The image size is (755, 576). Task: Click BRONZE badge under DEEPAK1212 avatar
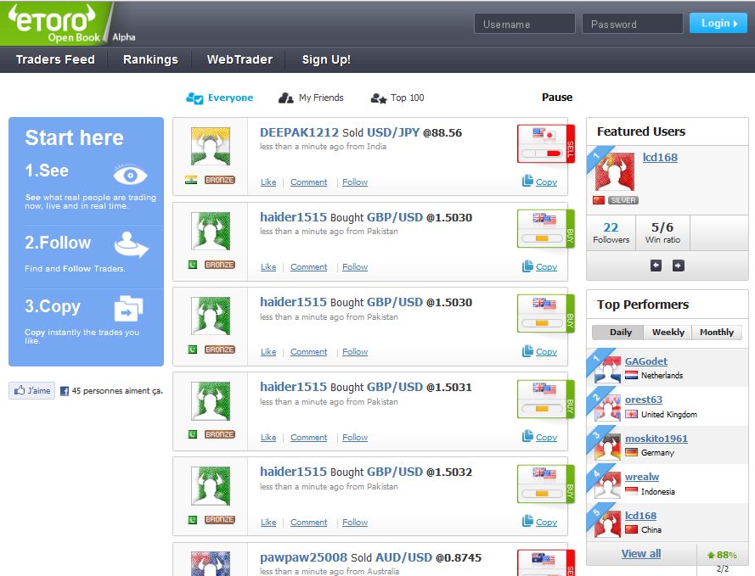click(220, 180)
